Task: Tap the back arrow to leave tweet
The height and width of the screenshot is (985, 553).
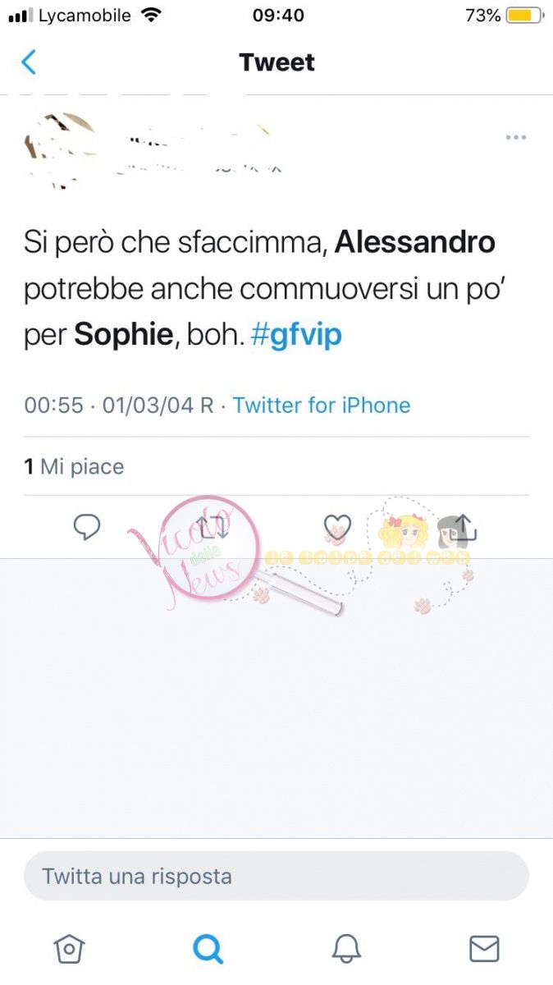Action: [x=29, y=62]
